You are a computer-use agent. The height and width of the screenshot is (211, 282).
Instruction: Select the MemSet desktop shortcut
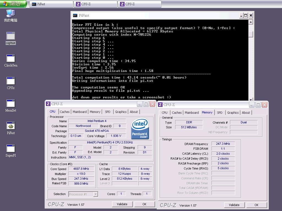[11, 106]
